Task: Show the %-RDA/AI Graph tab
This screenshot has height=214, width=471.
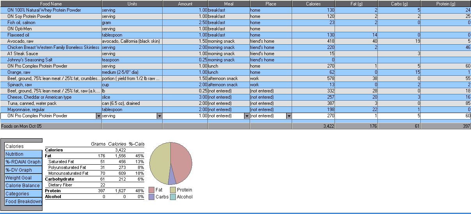Action: [x=23, y=162]
